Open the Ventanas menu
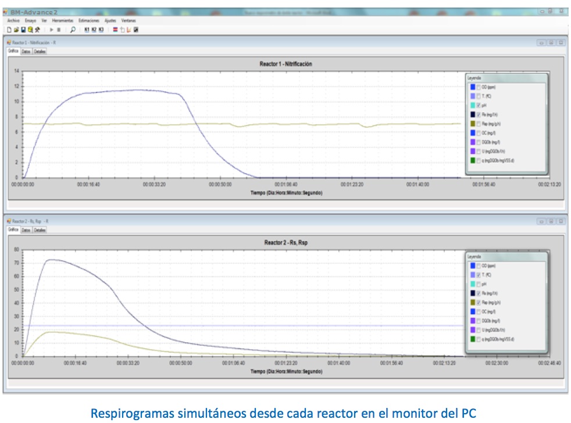This screenshot has width=571, height=423. [x=129, y=21]
